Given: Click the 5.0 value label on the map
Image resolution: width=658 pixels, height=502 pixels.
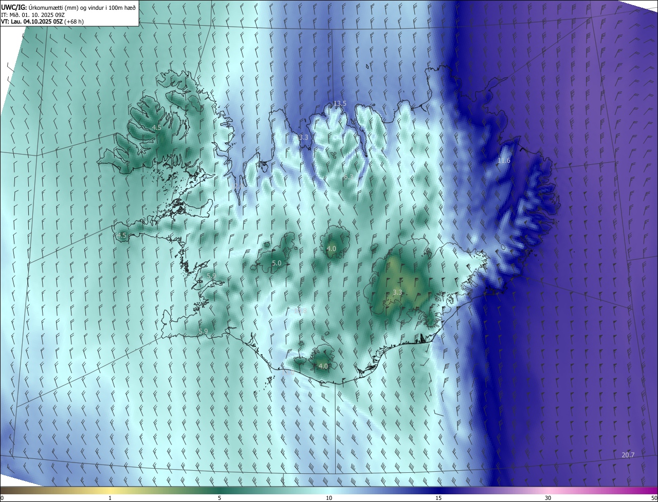Looking at the screenshot, I should tap(276, 263).
